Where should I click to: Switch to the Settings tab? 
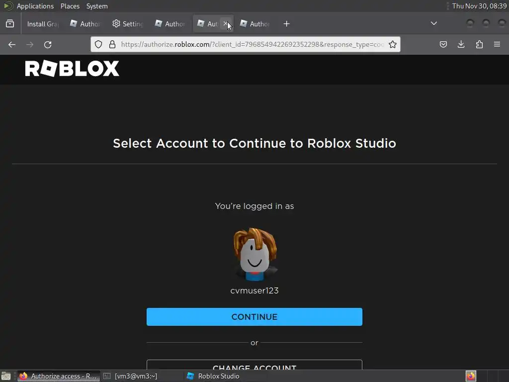pyautogui.click(x=128, y=24)
